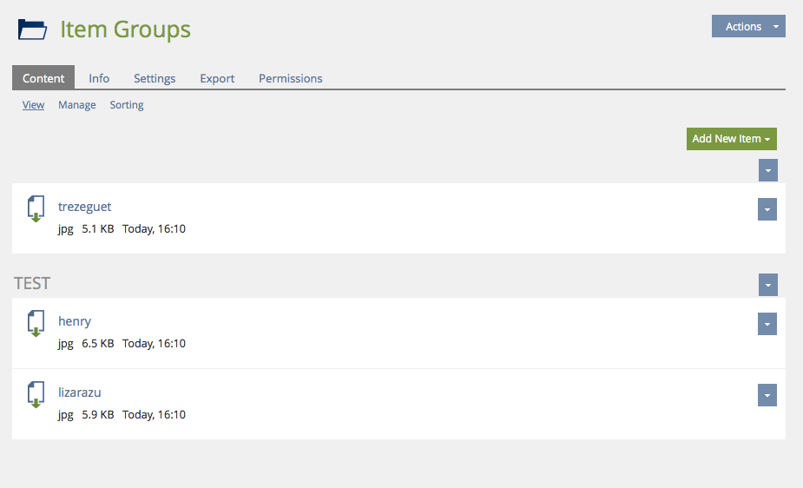Click the trezeguet file download icon
Image resolution: width=803 pixels, height=488 pixels.
[x=36, y=209]
